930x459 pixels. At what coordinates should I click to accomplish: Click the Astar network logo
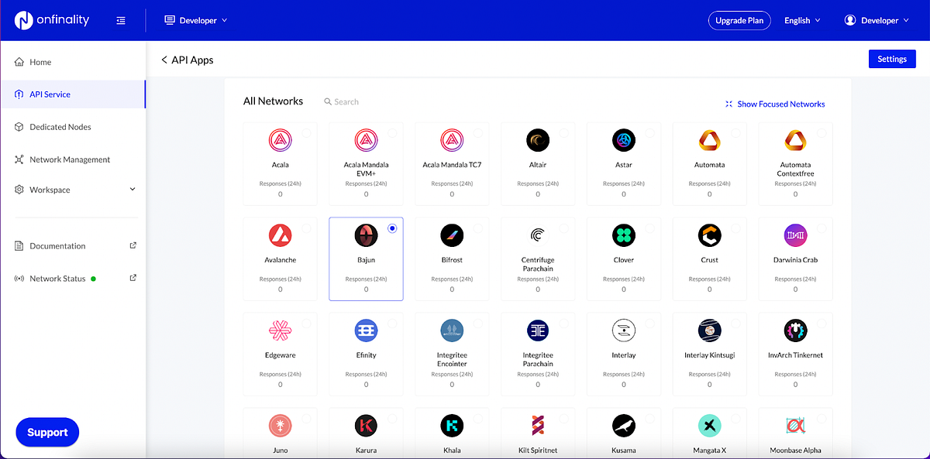coord(624,140)
